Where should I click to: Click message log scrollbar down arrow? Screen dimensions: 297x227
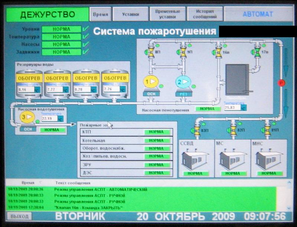click(x=290, y=208)
